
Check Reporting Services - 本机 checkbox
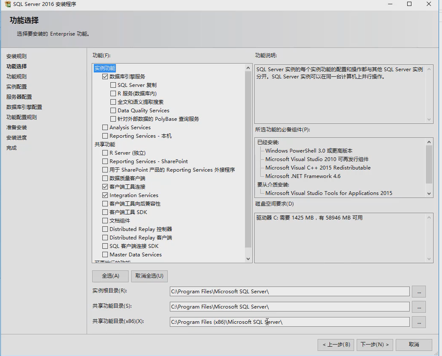105,136
